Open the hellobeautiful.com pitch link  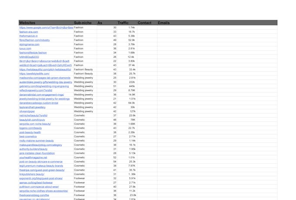click(45, 70)
